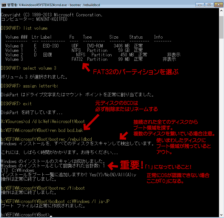The image size is (224, 218).
Task: Click the final prompt line with cursor
Action: pos(27,215)
